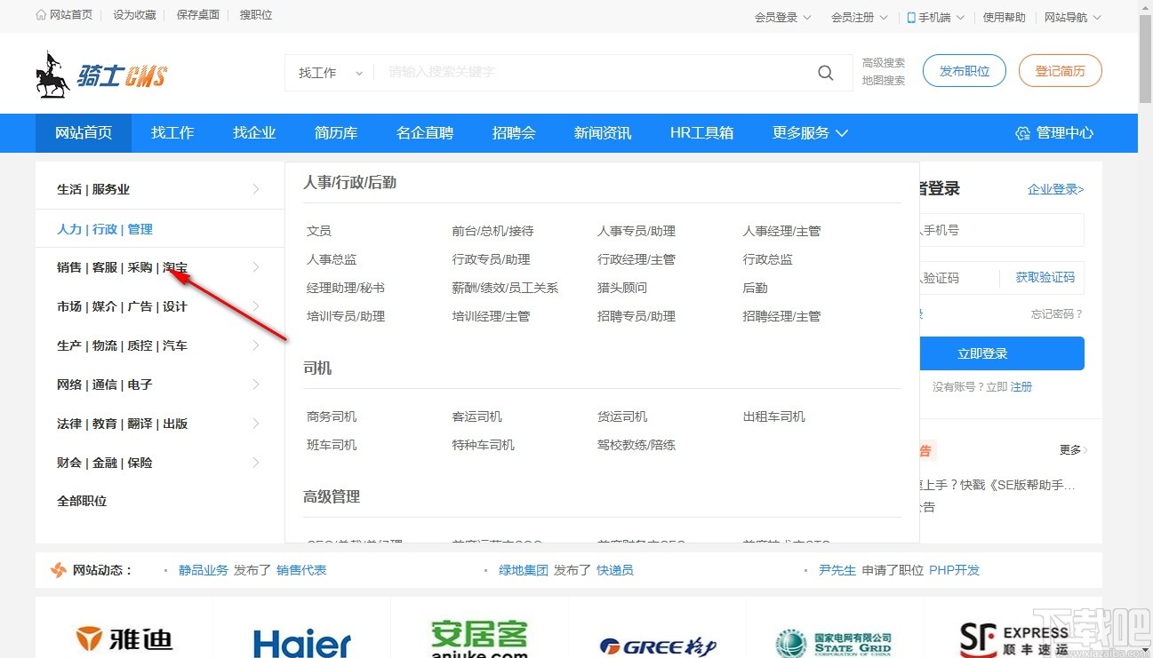Open the 雅迪 company logo

pos(124,638)
